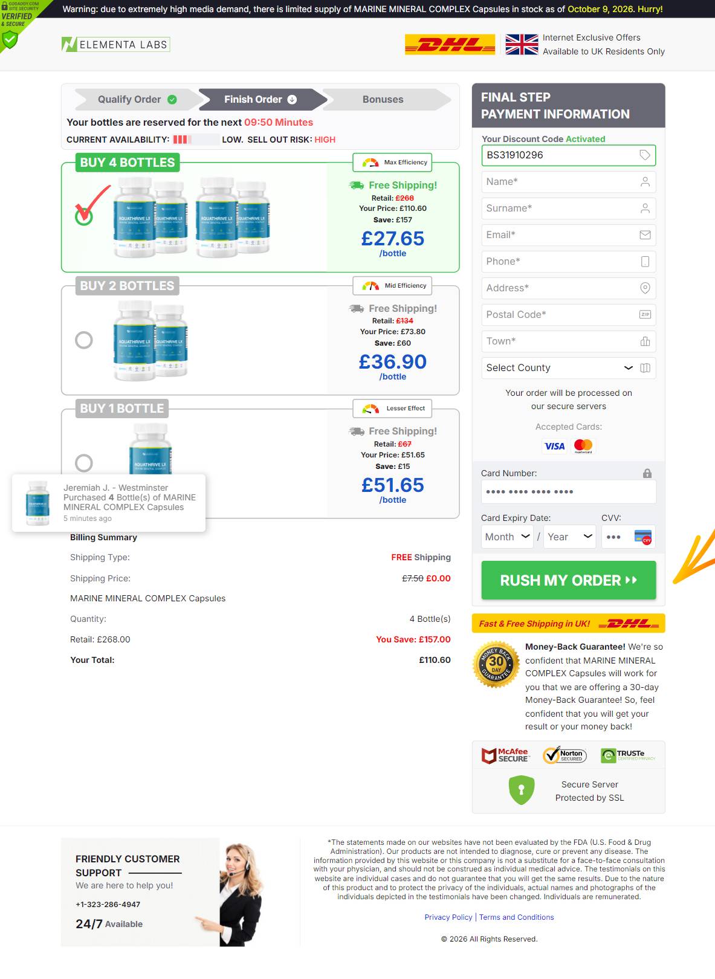Select the Buy 4 Bottles radio option
Image resolution: width=715 pixels, height=979 pixels.
[84, 216]
